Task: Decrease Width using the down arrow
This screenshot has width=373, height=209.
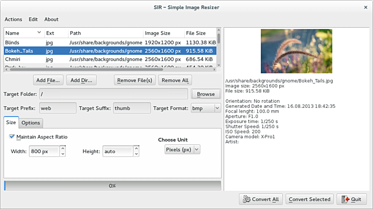Action: 62,154
